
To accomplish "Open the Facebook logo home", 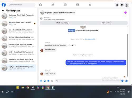I will [x=4, y=5].
